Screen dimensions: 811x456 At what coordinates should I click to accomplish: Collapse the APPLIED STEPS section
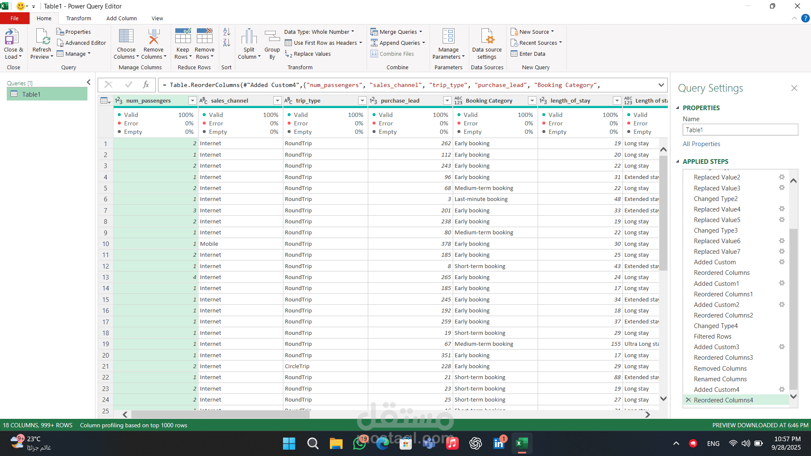click(678, 161)
